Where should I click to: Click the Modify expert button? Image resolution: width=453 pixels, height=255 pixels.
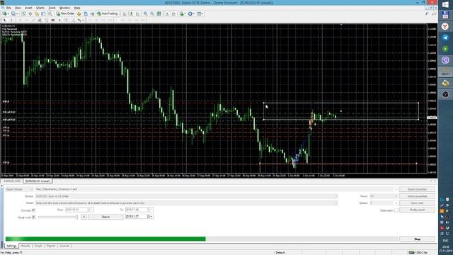tap(417, 210)
